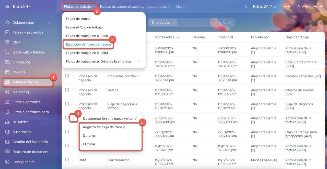Open row actions menu for Gastos row
Image resolution: width=327 pixels, height=169 pixels.
click(73, 90)
